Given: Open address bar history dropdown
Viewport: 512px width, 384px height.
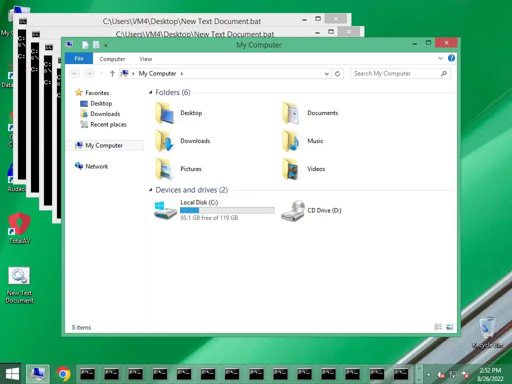Looking at the screenshot, I should coord(326,74).
